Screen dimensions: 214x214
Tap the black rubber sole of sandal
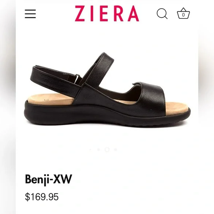pos(107,116)
